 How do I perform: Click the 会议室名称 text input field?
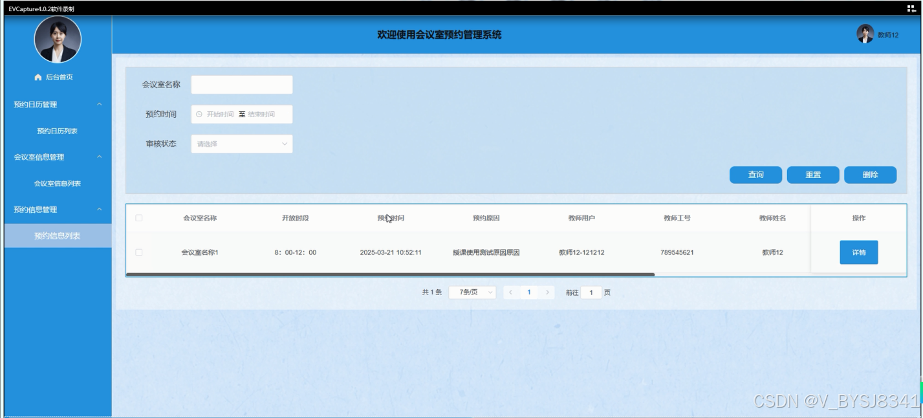[241, 85]
